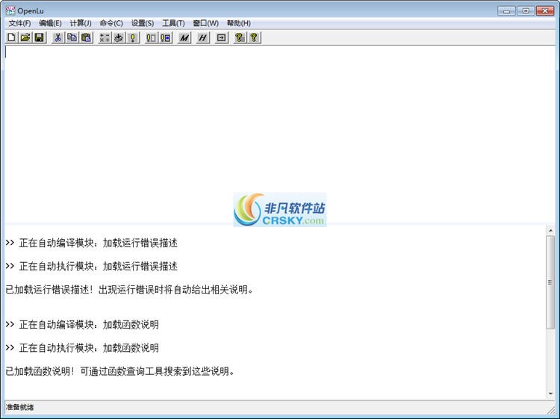This screenshot has width=560, height=419.
Task: Open the 计算(J) menu
Action: [x=81, y=23]
